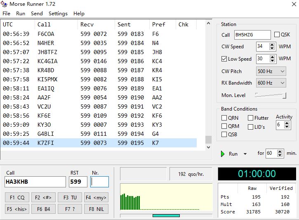Select the VC2U log entry

click(x=99, y=106)
